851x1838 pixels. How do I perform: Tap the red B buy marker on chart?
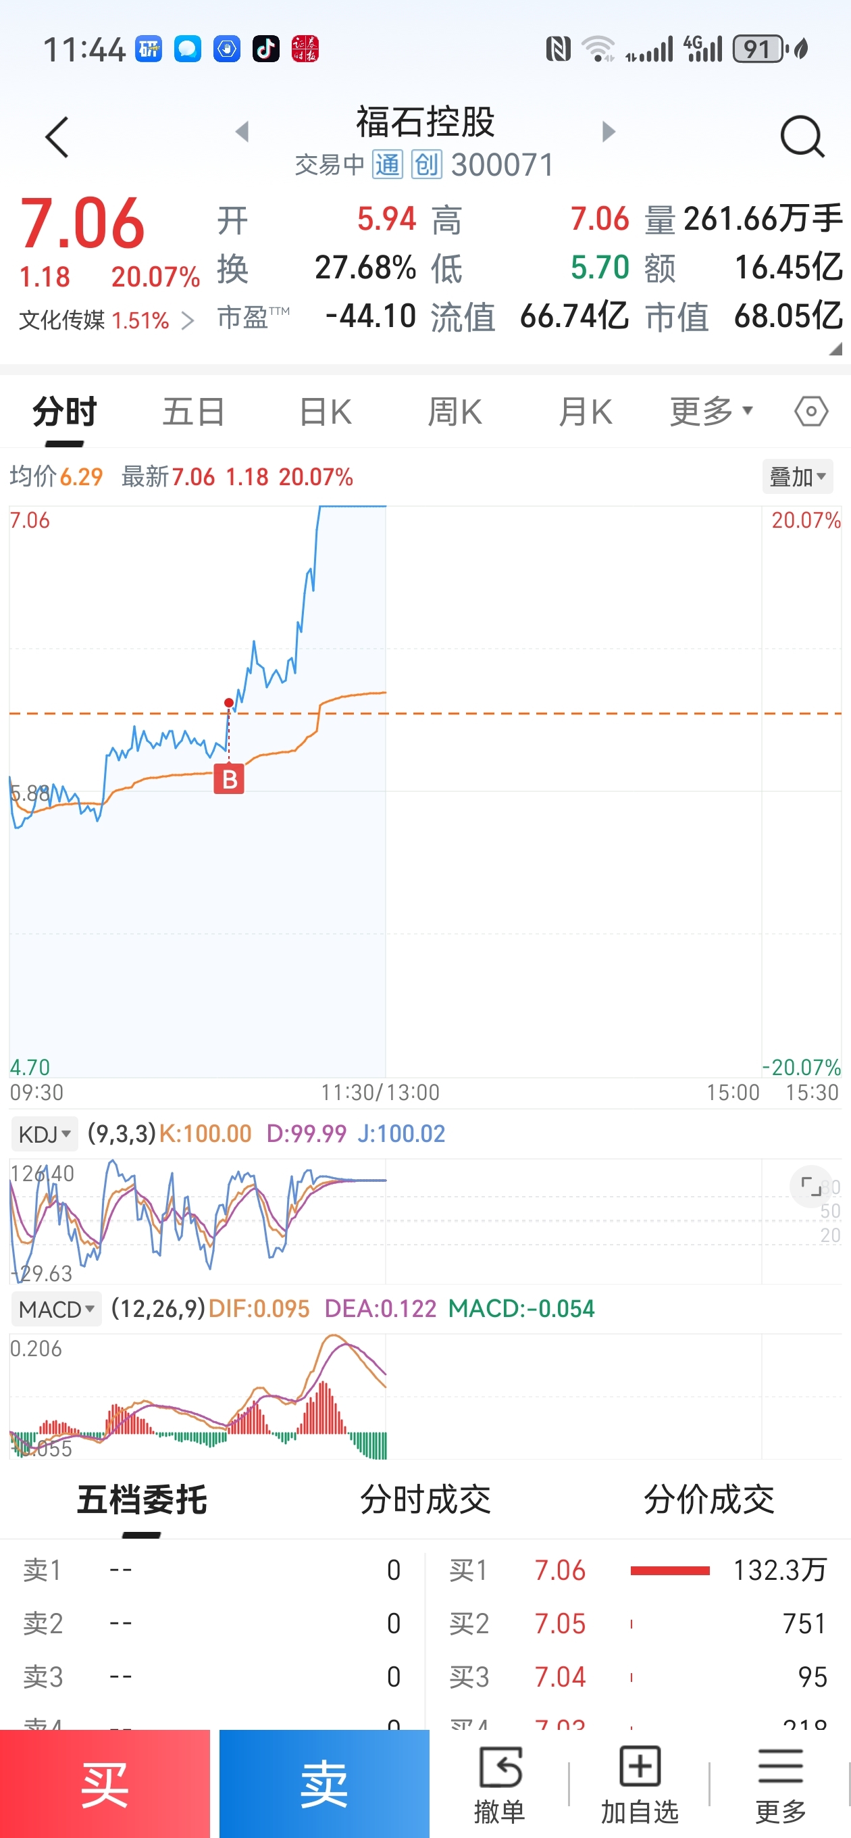point(229,779)
